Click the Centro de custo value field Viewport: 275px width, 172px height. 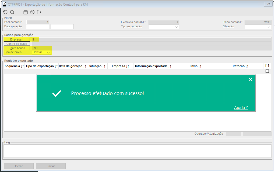click(x=151, y=44)
